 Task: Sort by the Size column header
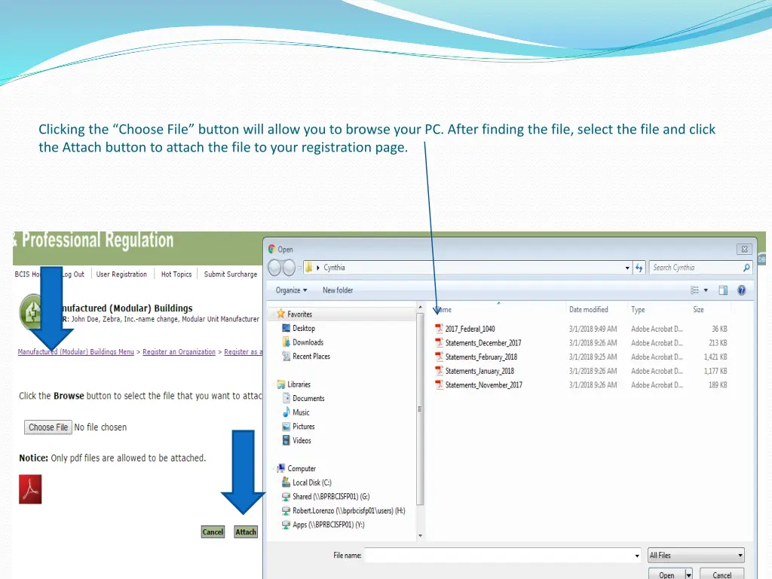[x=698, y=309]
